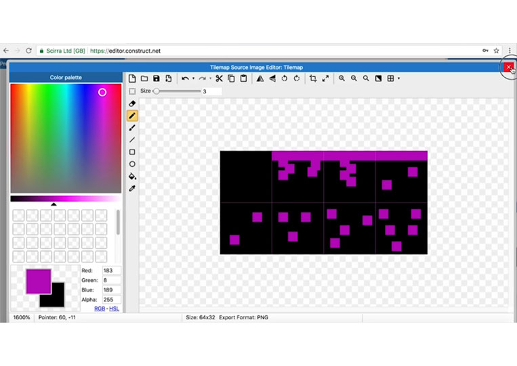517x366 pixels.
Task: Create a new blank image
Action: pos(132,78)
